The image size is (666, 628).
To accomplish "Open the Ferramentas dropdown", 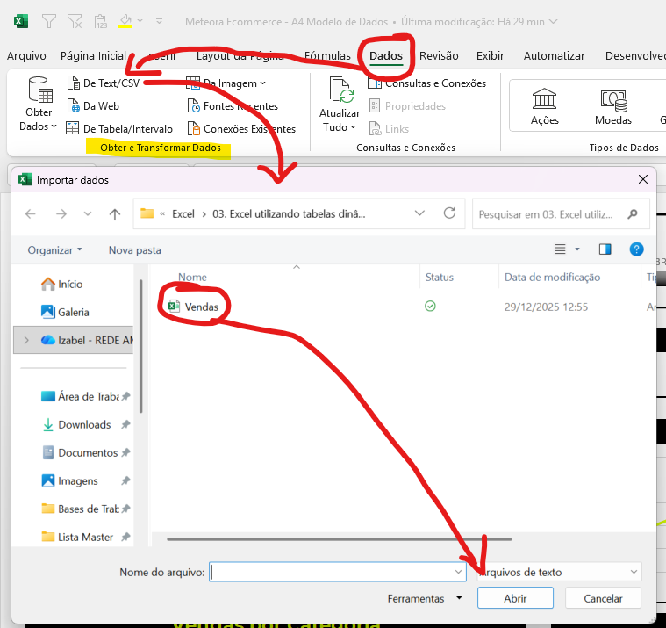I will pyautogui.click(x=424, y=598).
